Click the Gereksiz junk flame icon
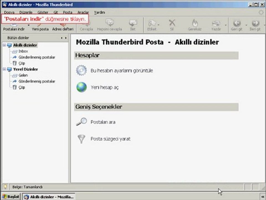This screenshot has width=266, height=200. 195,25
